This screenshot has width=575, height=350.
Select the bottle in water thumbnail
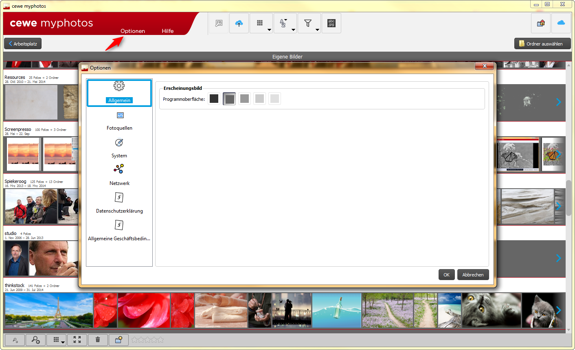(337, 310)
